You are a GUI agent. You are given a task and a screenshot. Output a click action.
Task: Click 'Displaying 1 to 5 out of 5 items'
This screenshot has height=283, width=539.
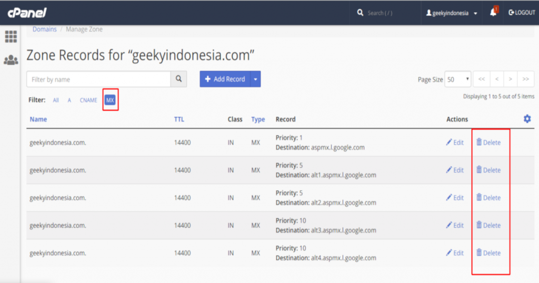[498, 96]
